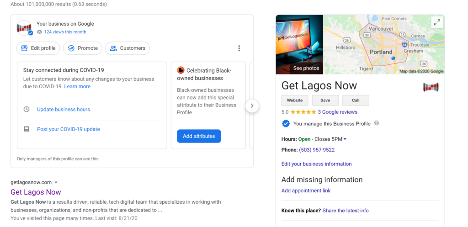Screen dimensions: 468x227
Task: Open the getlagosnow.com result dropdown arrow
Action: [56, 183]
